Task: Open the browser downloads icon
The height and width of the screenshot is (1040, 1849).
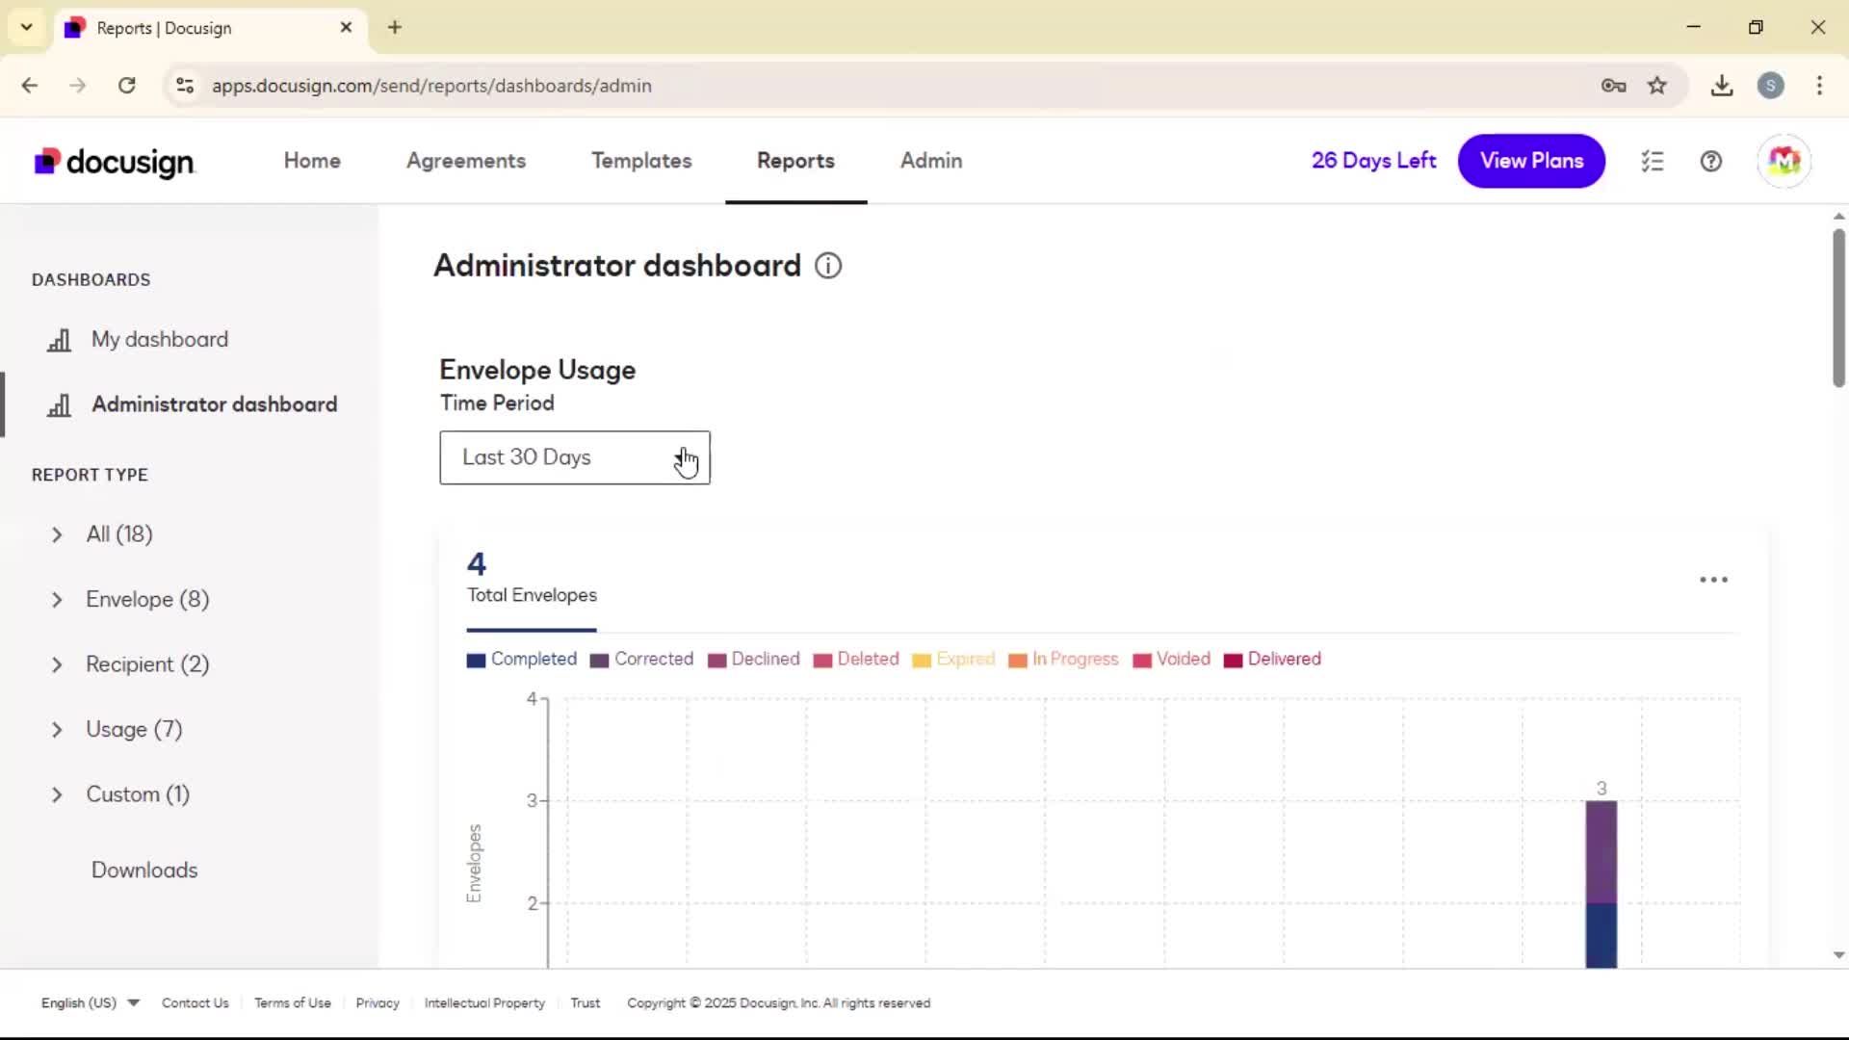Action: 1722,86
